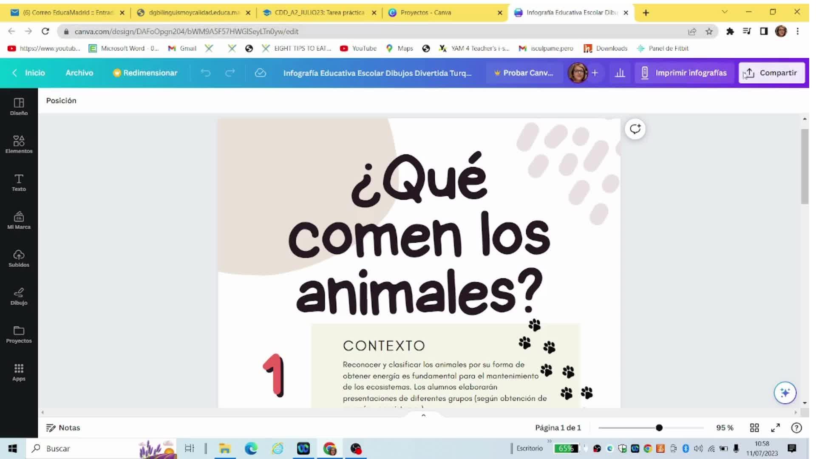
Task: Open the browser tab search dropdown
Action: [724, 12]
